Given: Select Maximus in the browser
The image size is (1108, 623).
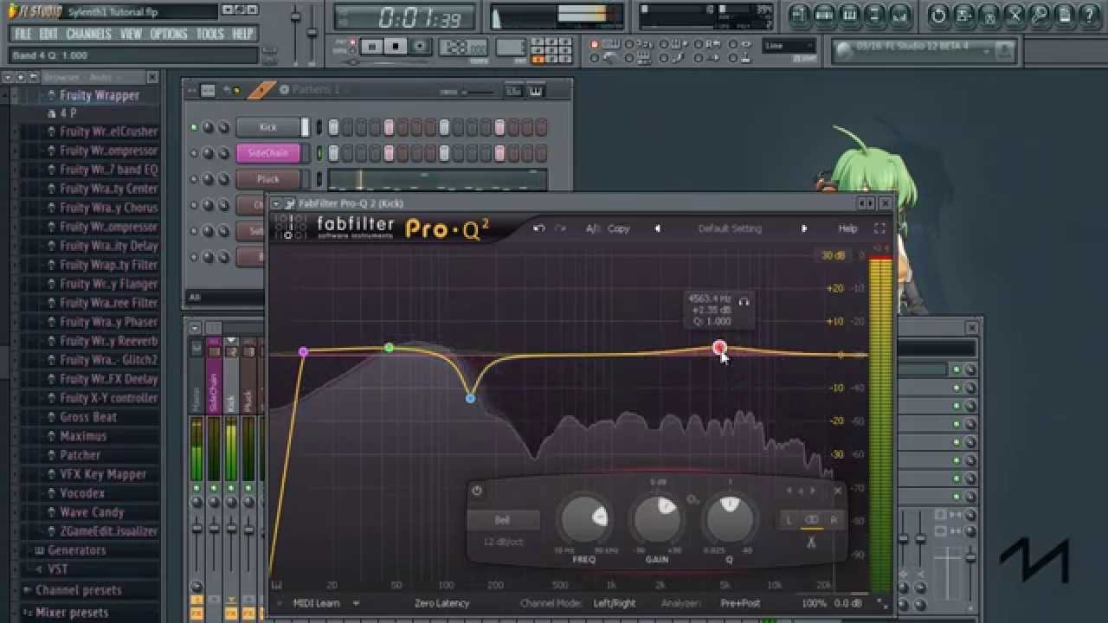Looking at the screenshot, I should point(83,436).
